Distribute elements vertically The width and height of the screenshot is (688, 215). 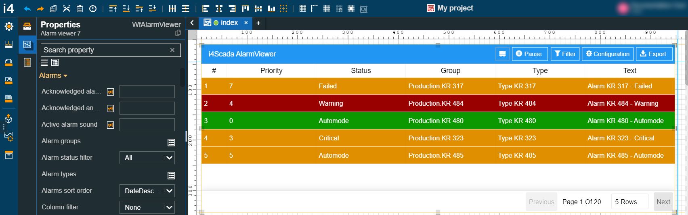pyautogui.click(x=186, y=8)
